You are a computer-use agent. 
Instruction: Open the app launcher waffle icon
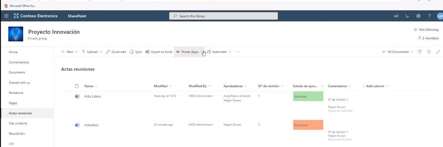pos(6,16)
